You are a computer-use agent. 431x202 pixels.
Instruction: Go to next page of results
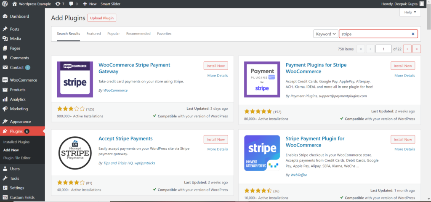click(x=407, y=49)
